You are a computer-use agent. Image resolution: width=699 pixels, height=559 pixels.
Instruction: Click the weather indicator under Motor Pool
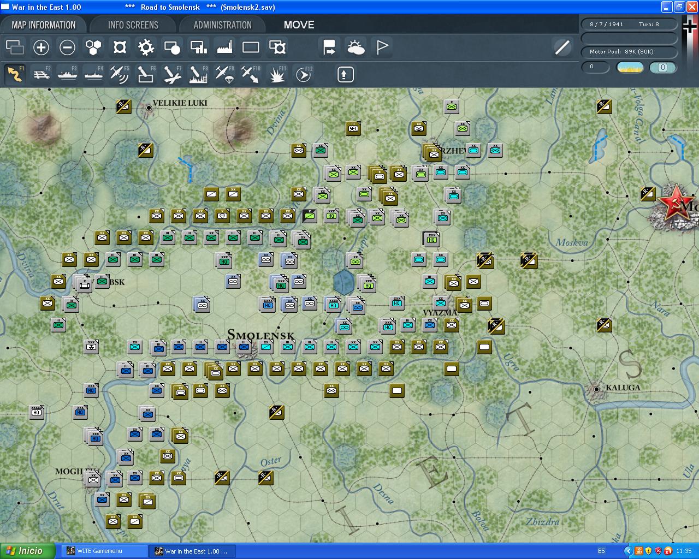tap(630, 67)
